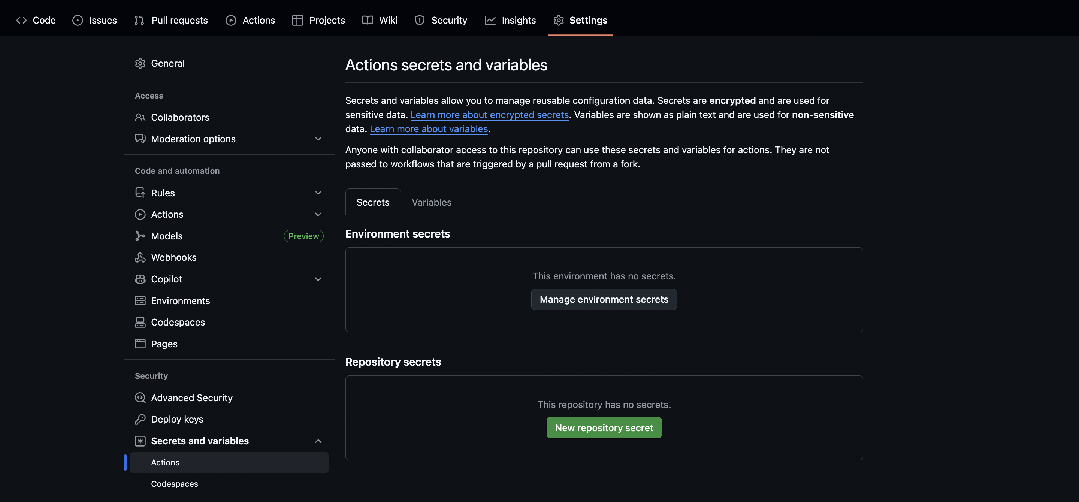Open the Insights repository tab

pos(510,20)
